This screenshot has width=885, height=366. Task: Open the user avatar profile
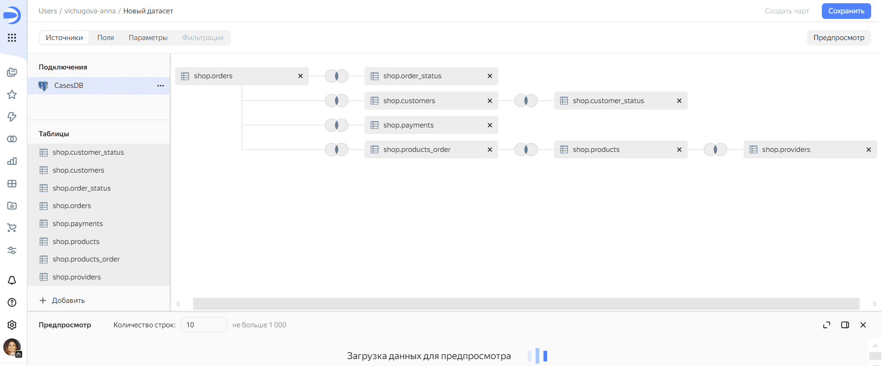12,348
